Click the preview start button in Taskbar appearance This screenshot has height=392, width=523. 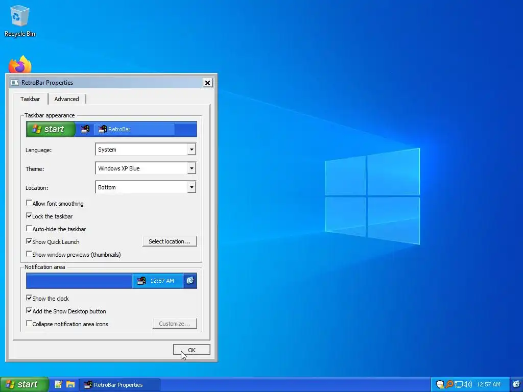click(x=51, y=129)
